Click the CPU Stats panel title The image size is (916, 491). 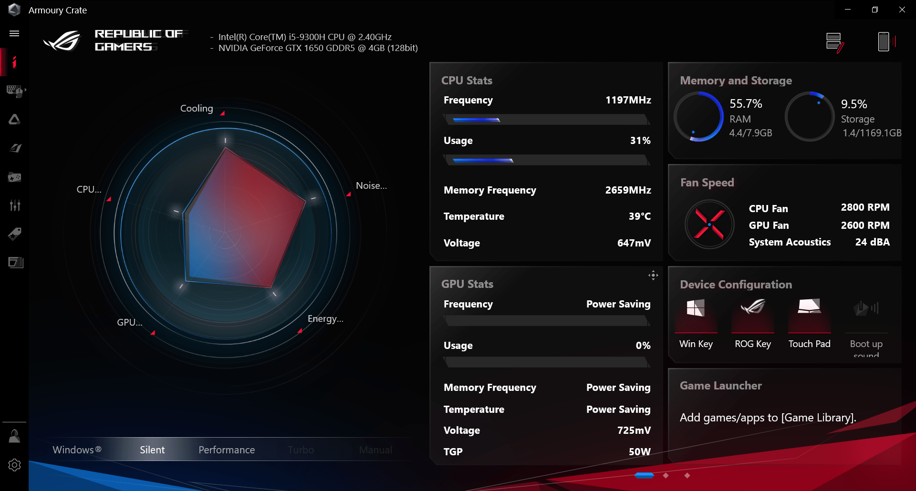coord(467,81)
